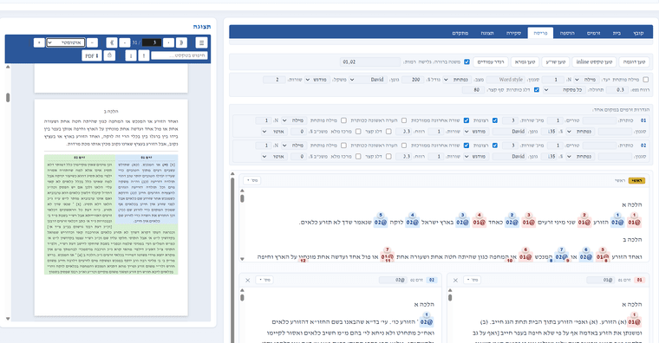Viewport: 659px width, 343px height.
Task: Open the אוטו dropdown for stream 01
Action: (274, 132)
